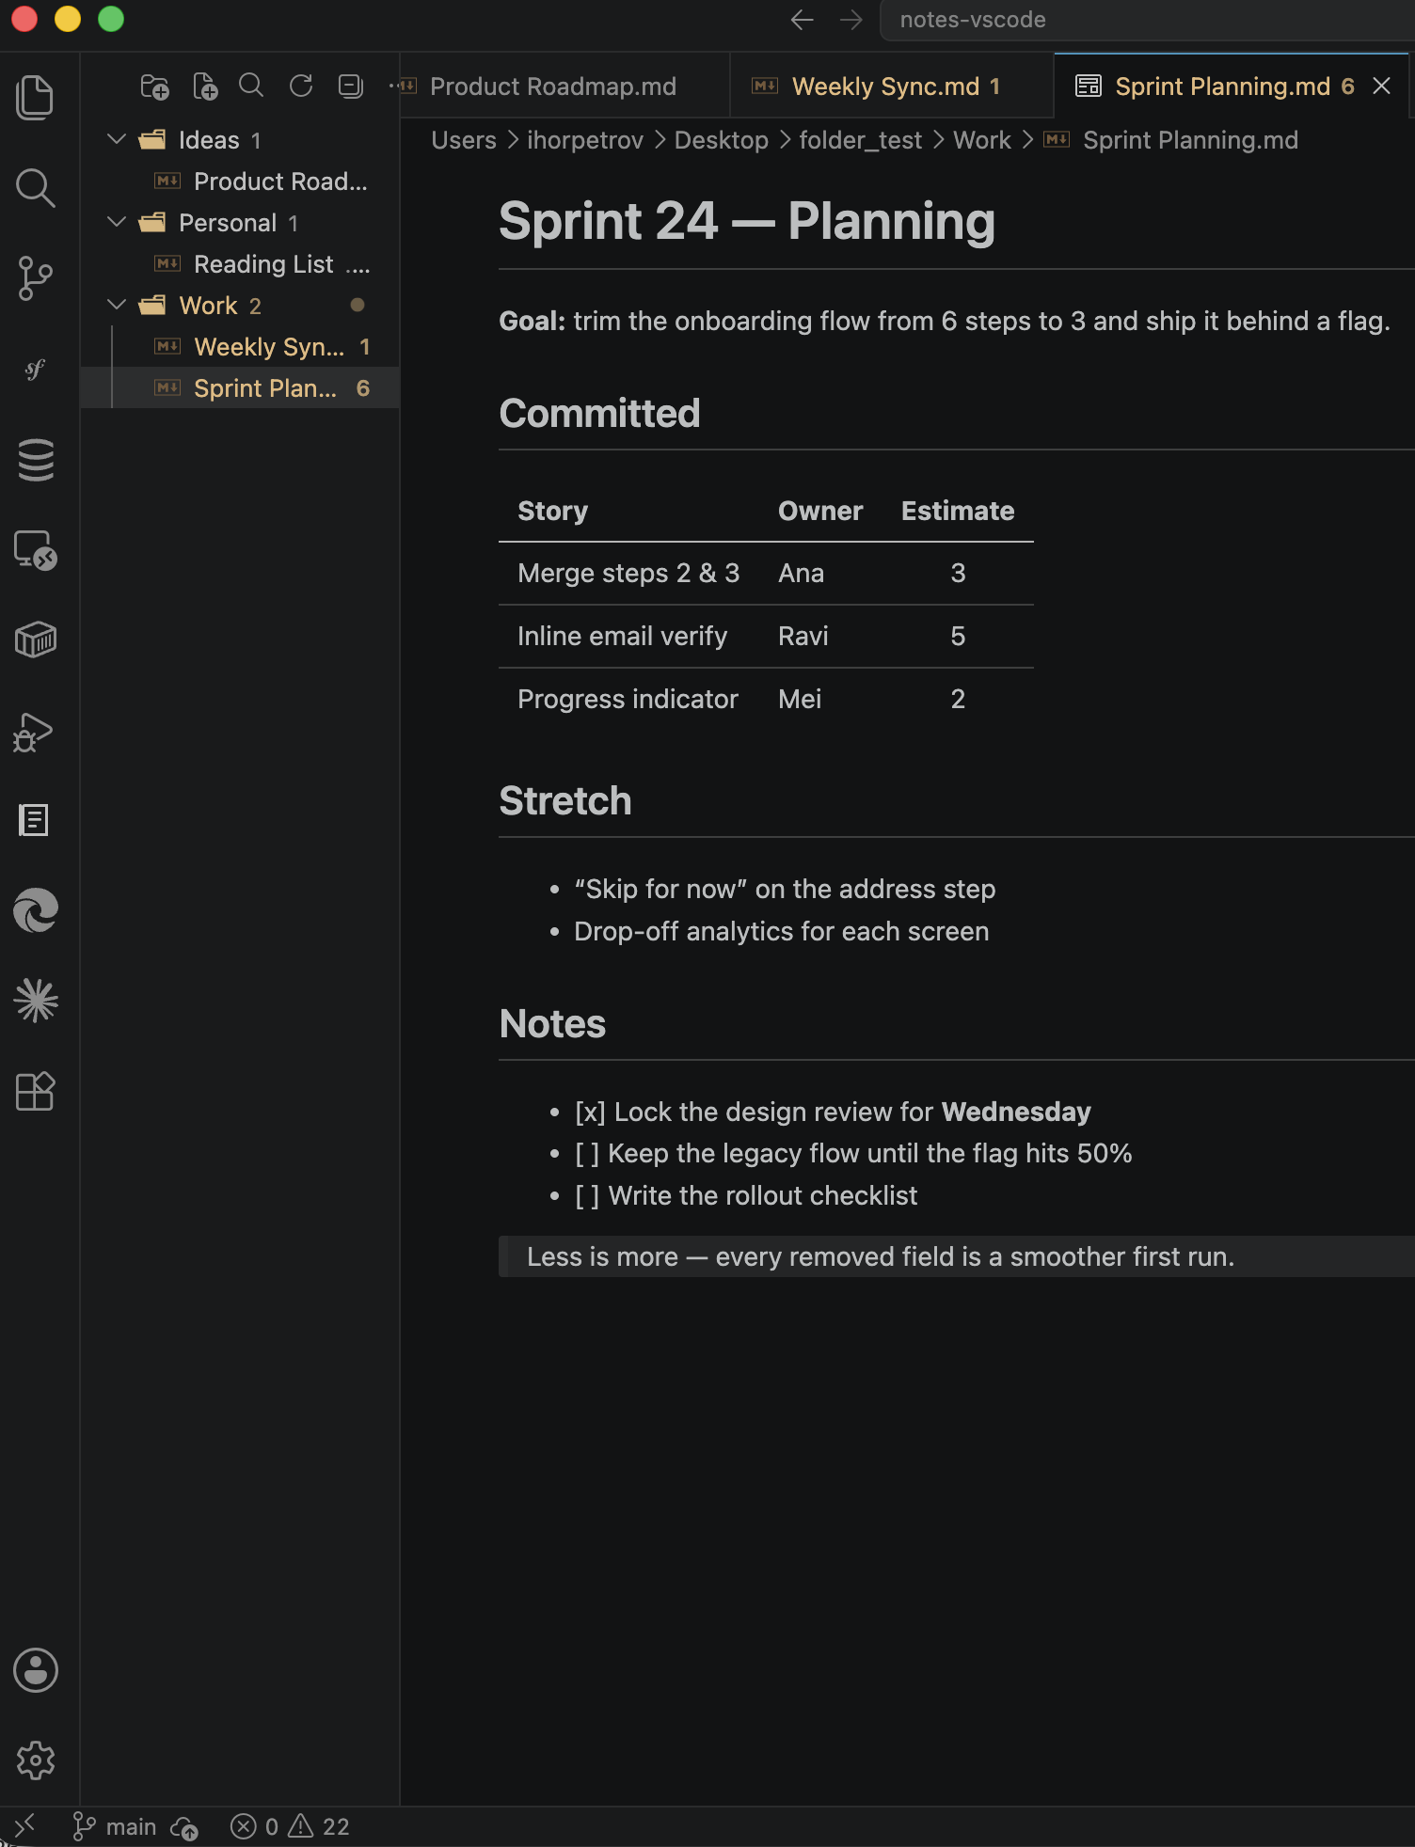1415x1847 pixels.
Task: Click the Stretch heading
Action: click(564, 801)
